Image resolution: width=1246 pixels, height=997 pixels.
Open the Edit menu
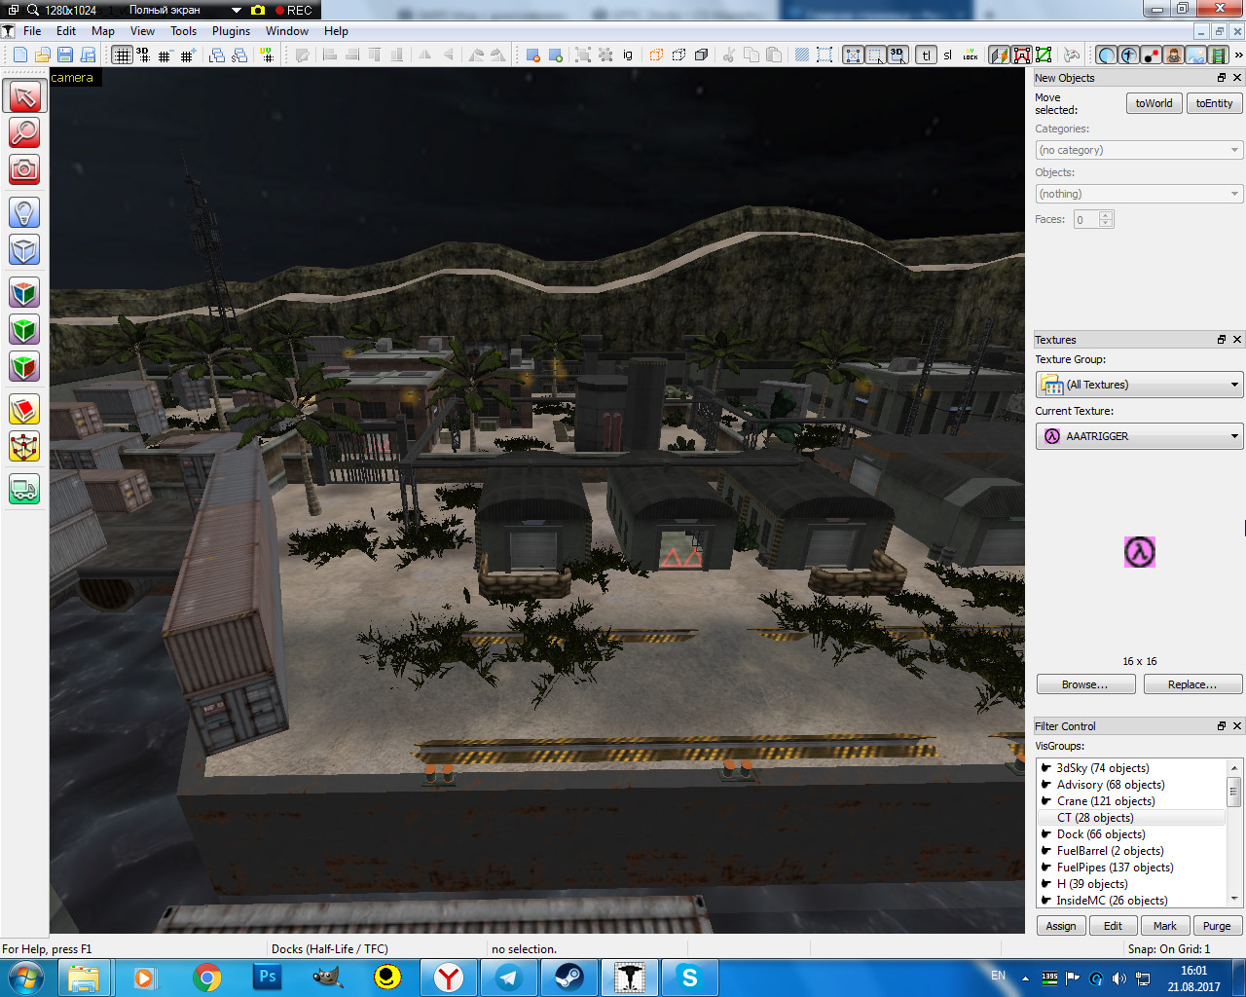pyautogui.click(x=66, y=31)
